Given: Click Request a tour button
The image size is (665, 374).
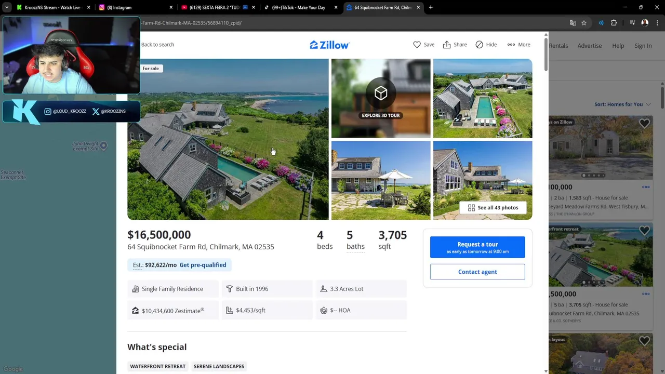Looking at the screenshot, I should click(477, 247).
